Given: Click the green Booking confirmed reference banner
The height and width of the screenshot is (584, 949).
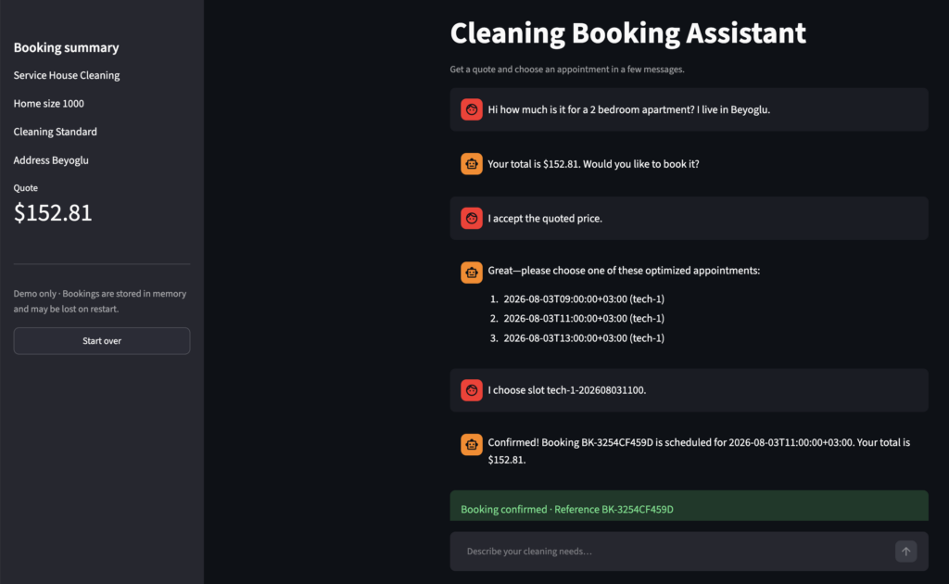Looking at the screenshot, I should point(689,506).
